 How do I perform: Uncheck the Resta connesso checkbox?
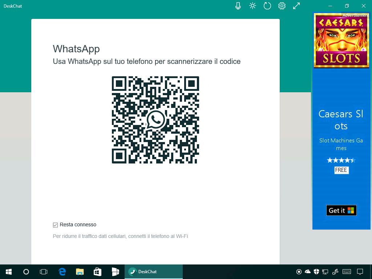click(55, 225)
